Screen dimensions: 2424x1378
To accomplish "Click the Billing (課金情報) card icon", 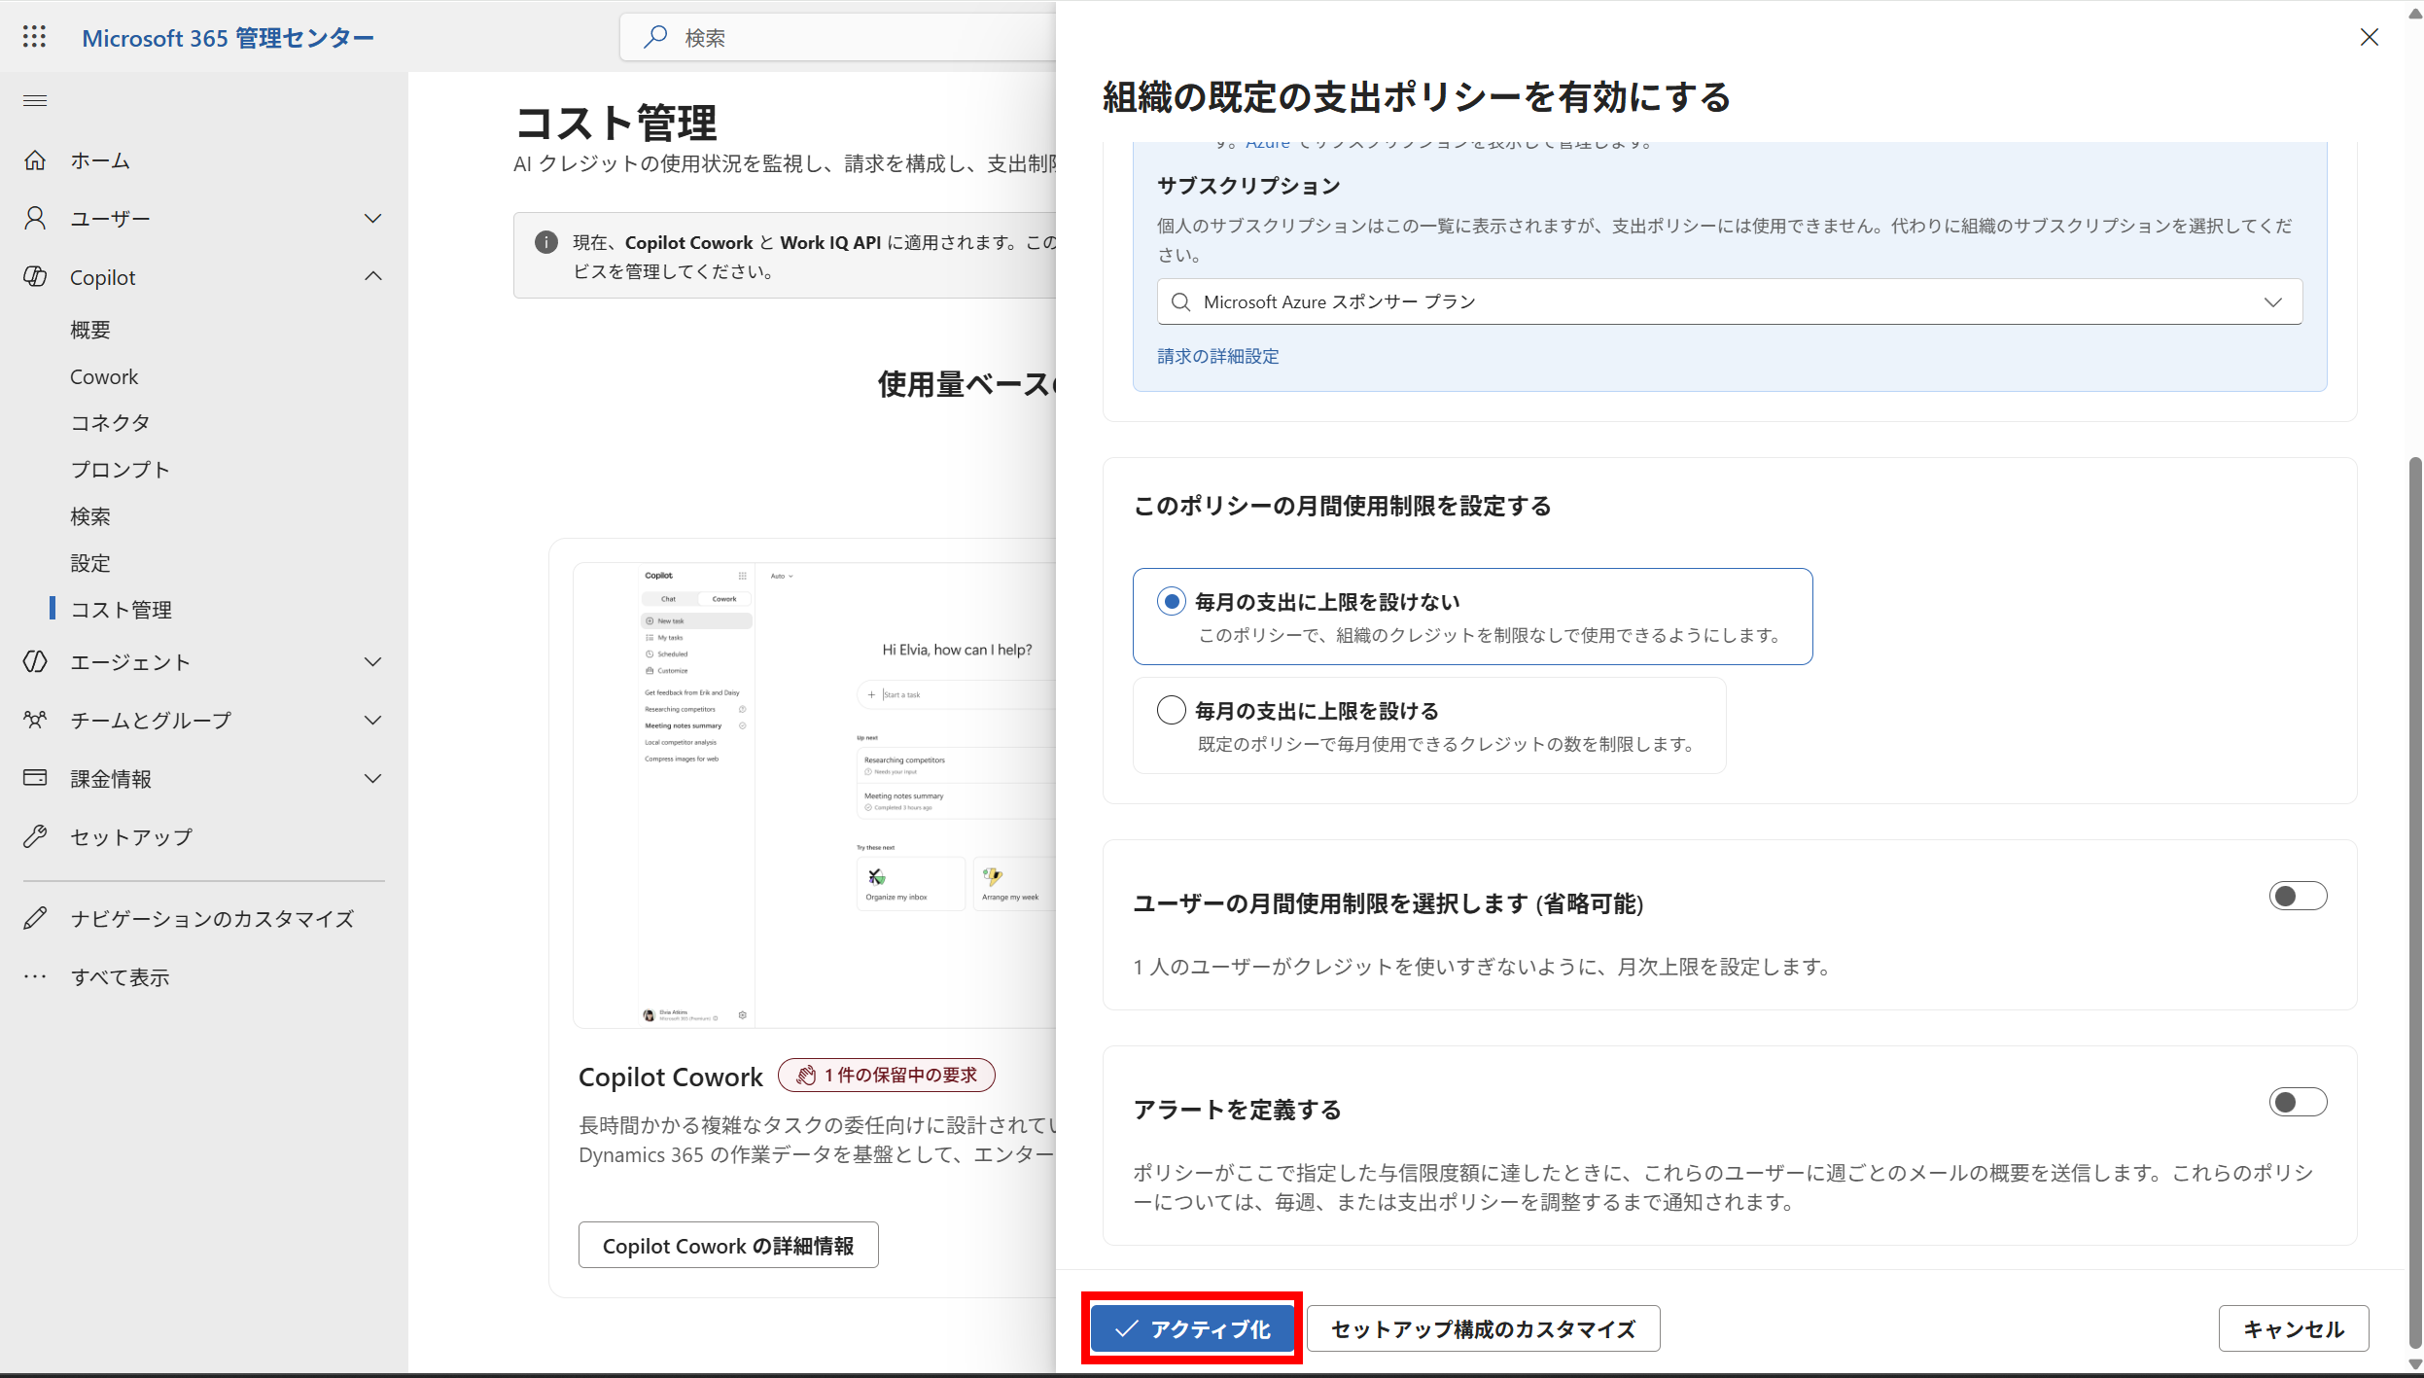I will coord(35,778).
